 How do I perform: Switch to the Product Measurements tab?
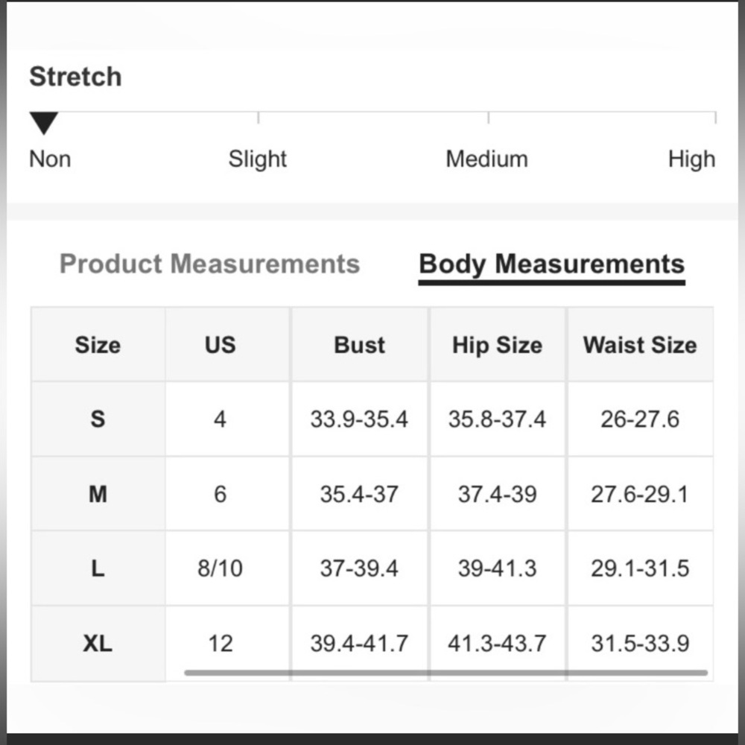(x=209, y=264)
